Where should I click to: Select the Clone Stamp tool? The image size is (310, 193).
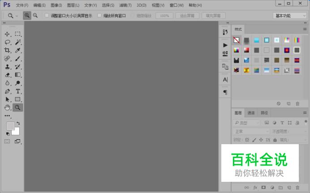pyautogui.click(x=7, y=67)
